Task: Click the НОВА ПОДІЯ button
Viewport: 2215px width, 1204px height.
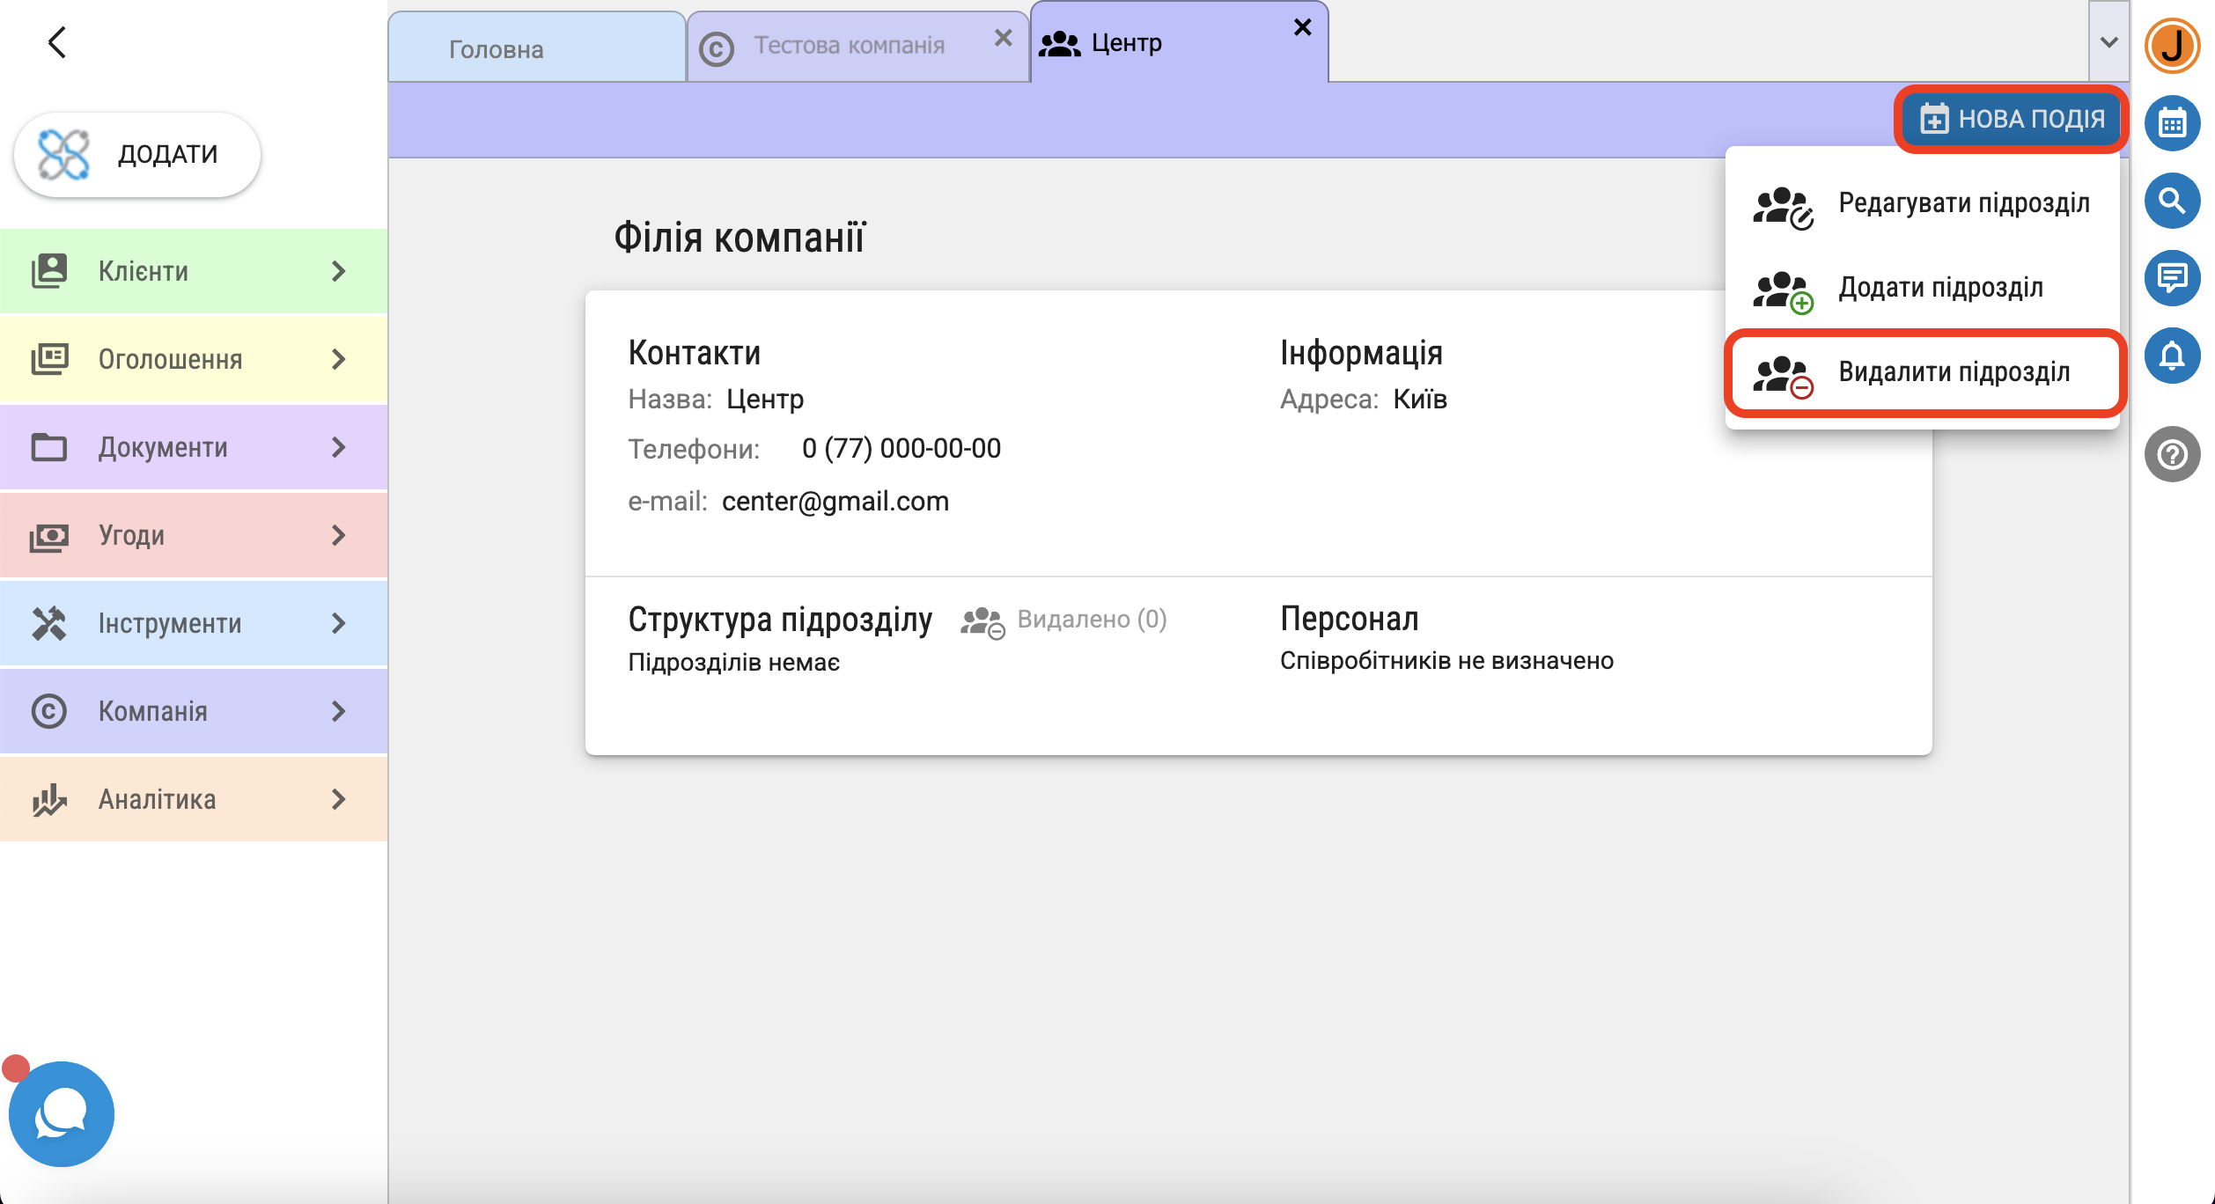Action: pyautogui.click(x=2012, y=119)
